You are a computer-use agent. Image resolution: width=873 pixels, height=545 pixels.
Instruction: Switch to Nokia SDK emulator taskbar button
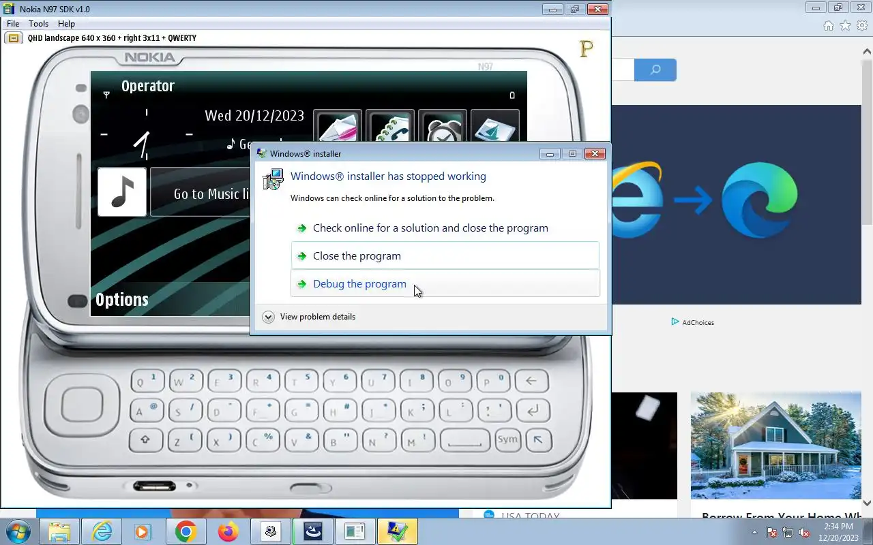coord(355,531)
